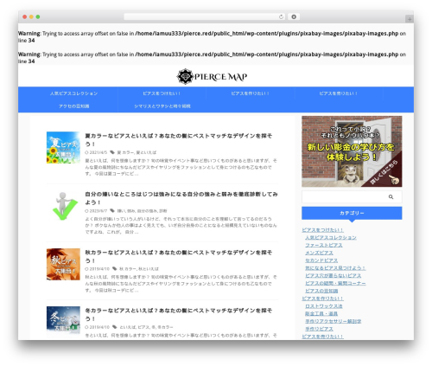Open the 冬カラーなピアスといえば article title
The height and width of the screenshot is (366, 432).
[x=178, y=314]
